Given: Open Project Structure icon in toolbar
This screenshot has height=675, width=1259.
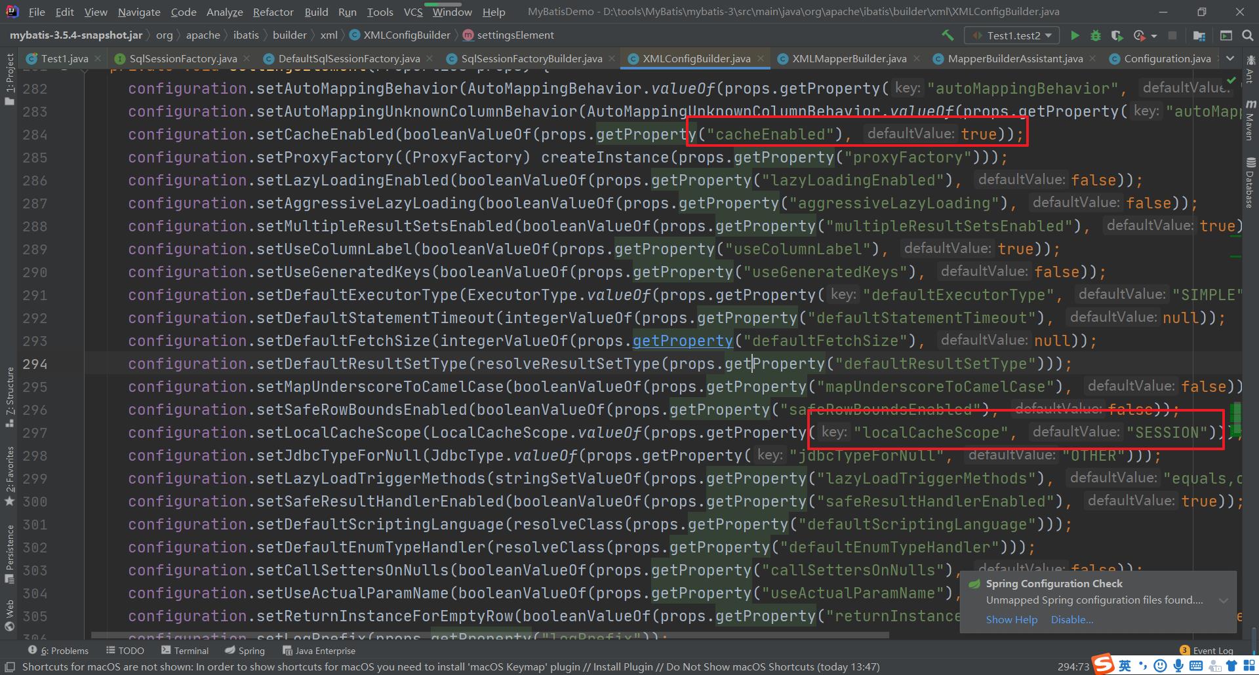Looking at the screenshot, I should pos(1199,35).
